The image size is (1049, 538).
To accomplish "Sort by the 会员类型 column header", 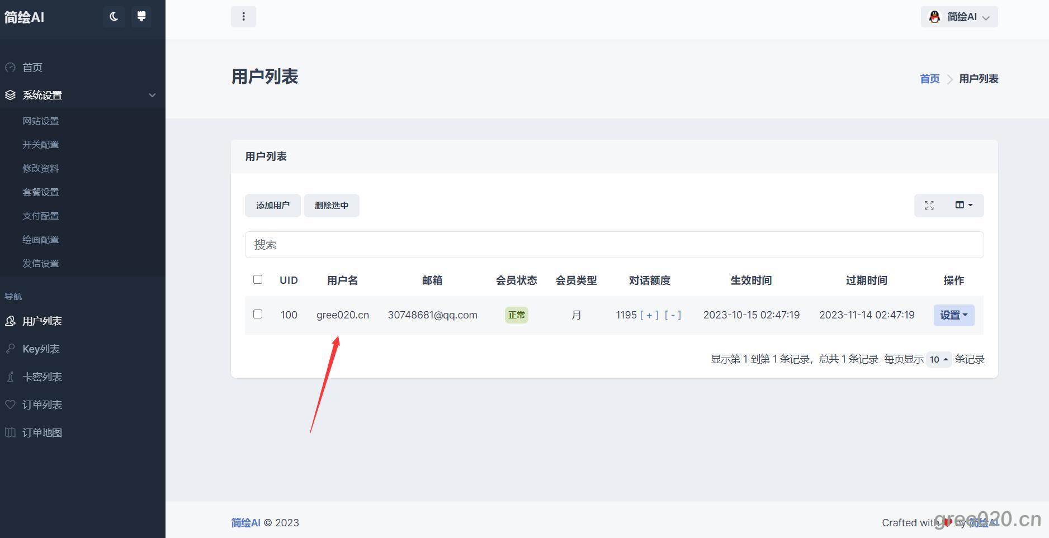I will click(x=576, y=280).
